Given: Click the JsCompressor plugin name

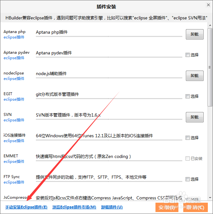Looking at the screenshot, I should (16, 197).
